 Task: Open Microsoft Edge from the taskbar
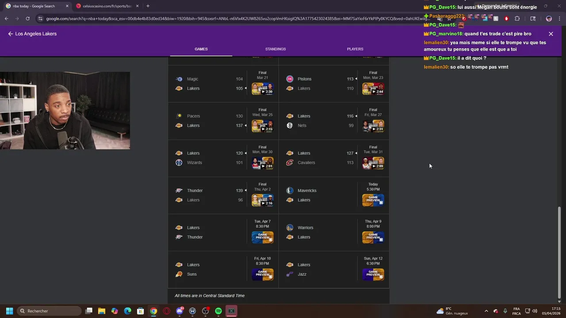(127, 311)
